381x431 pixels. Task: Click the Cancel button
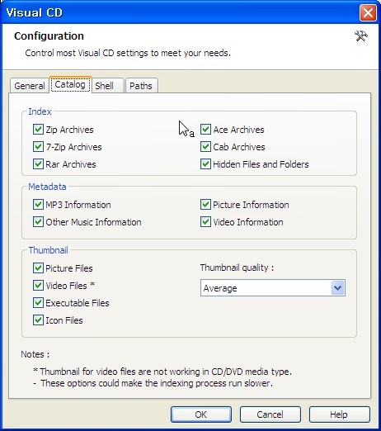coord(270,414)
